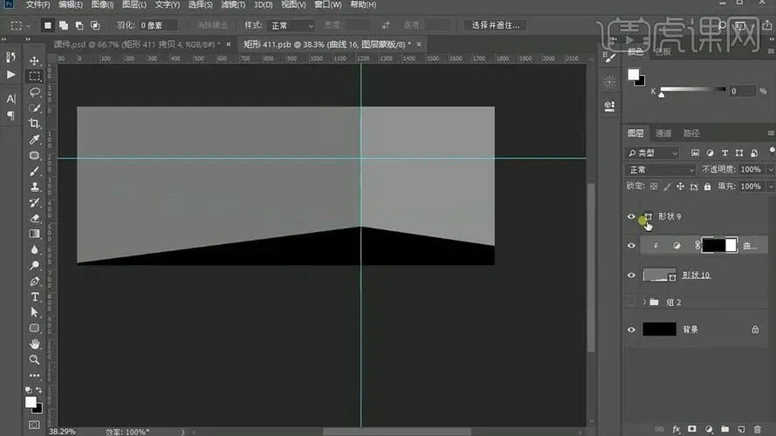
Task: Hide the 形状 9 layer
Action: coord(632,216)
